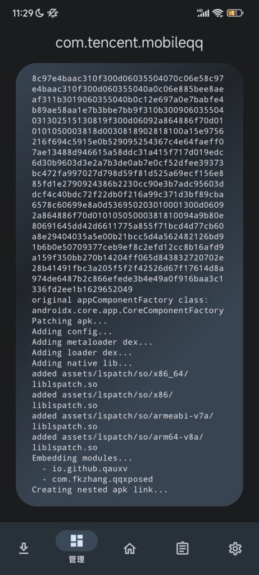The height and width of the screenshot is (575, 259).
Task: Tap the do-not-disturb moon icon
Action: pyautogui.click(x=40, y=13)
